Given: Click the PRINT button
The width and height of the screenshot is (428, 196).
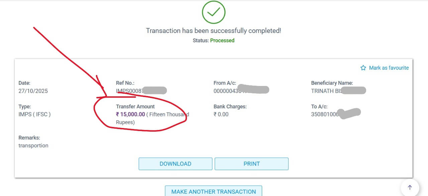Looking at the screenshot, I should [251, 164].
